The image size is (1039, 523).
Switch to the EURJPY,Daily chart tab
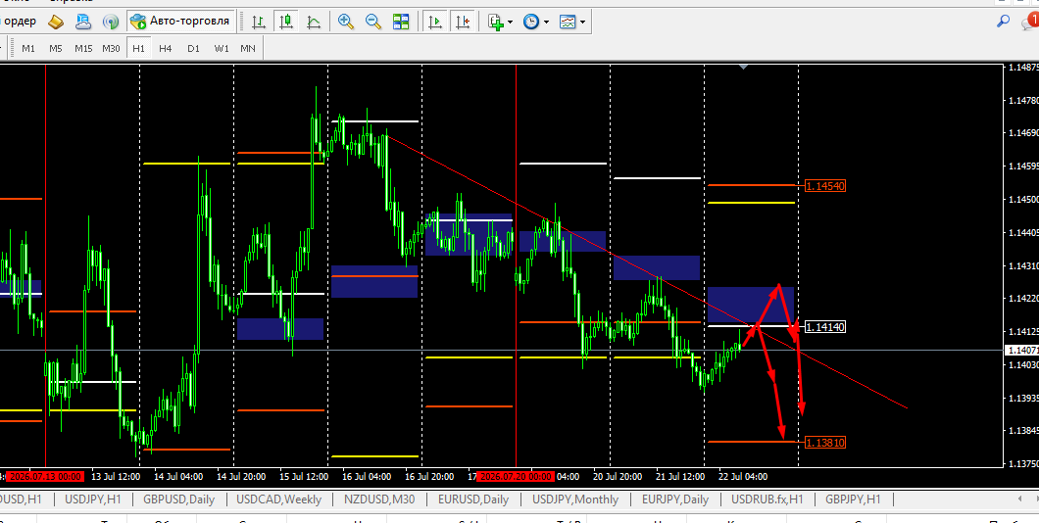point(675,499)
